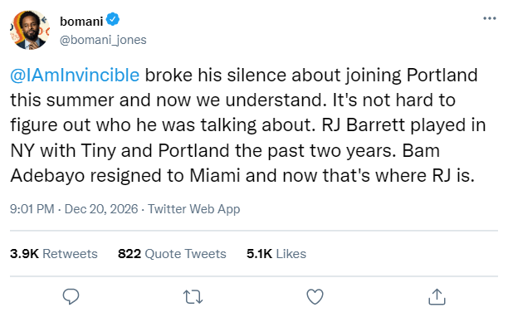This screenshot has height=327, width=508.
Task: Click the display name bomani
Action: (81, 22)
